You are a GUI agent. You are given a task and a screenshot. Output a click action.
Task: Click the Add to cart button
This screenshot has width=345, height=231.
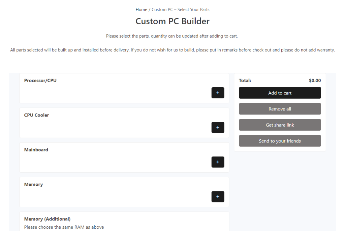(280, 93)
